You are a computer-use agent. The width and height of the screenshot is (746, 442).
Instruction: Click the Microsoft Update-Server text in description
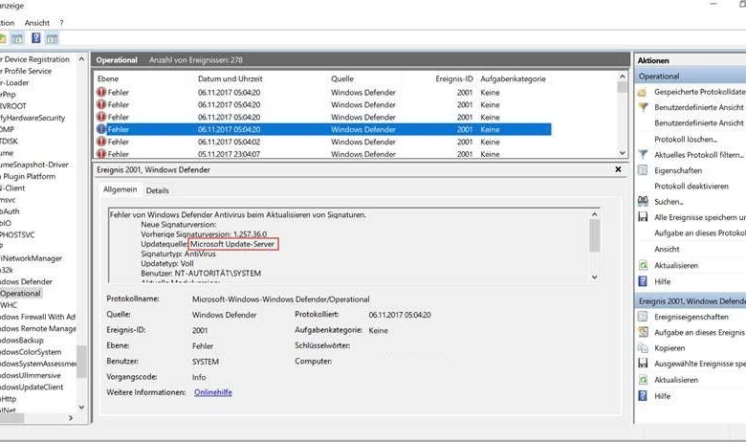coord(232,244)
